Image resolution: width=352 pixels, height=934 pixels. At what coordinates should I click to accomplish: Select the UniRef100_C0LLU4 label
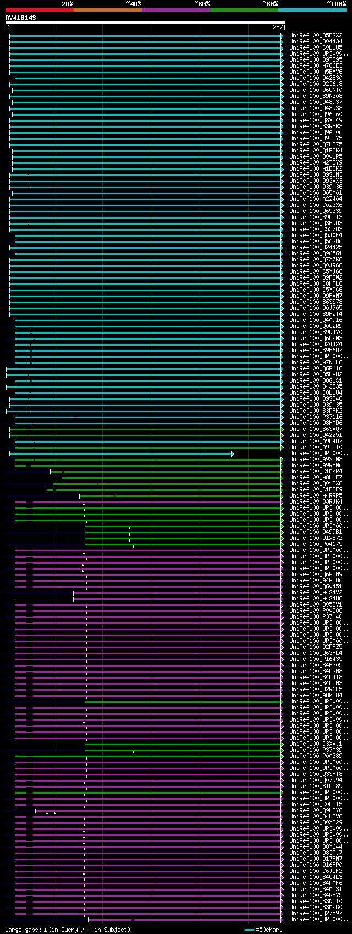tap(316, 392)
